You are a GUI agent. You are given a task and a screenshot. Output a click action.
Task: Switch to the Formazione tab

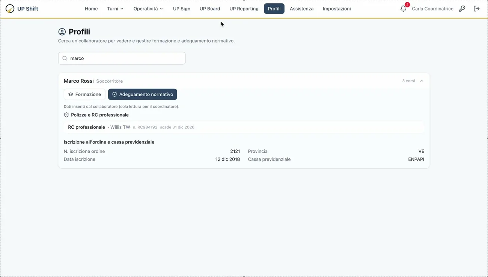pyautogui.click(x=84, y=94)
